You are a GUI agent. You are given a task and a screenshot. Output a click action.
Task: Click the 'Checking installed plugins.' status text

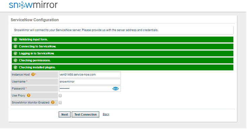37,67
